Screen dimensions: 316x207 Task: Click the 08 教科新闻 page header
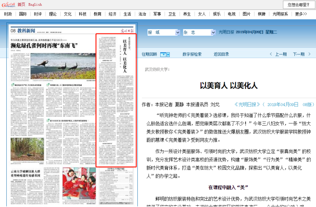coord(23,31)
